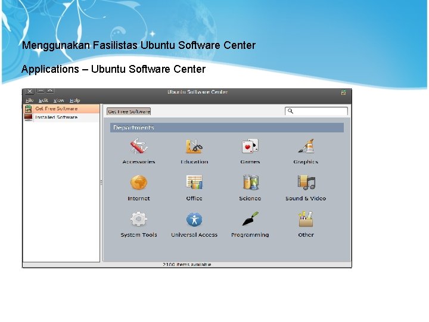Click the Universal Access label
Screen dimensions: 429x322
coord(194,235)
